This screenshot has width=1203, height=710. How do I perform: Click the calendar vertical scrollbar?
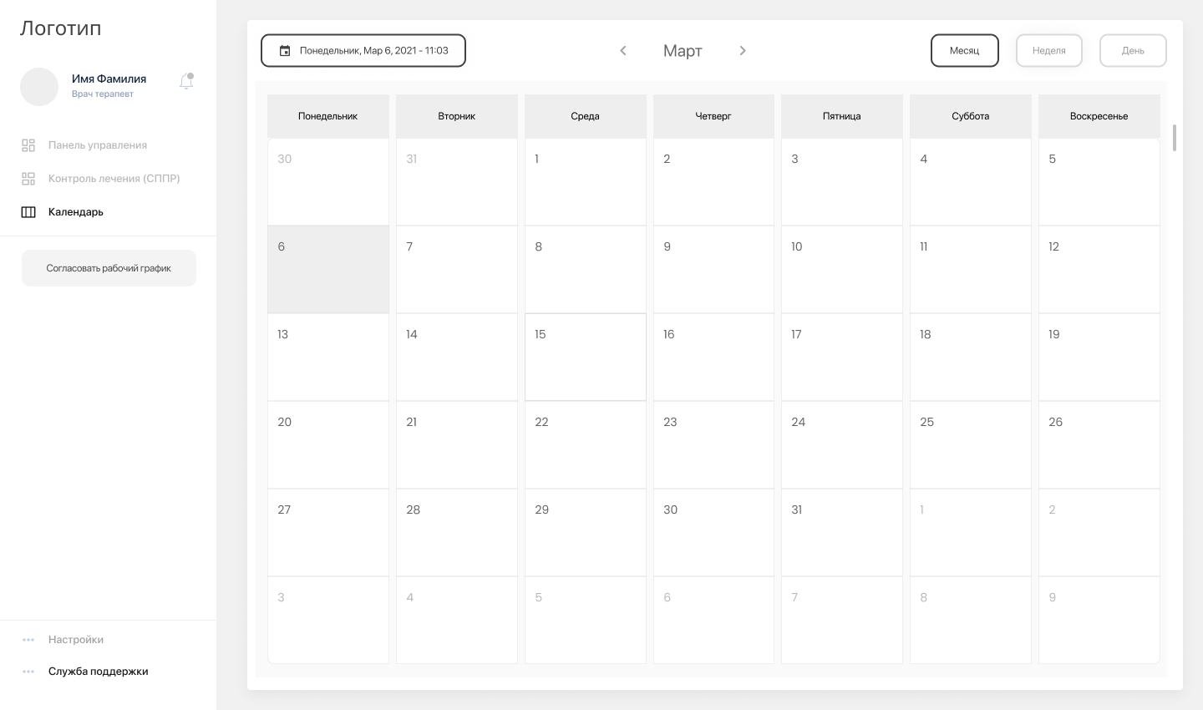pyautogui.click(x=1175, y=138)
